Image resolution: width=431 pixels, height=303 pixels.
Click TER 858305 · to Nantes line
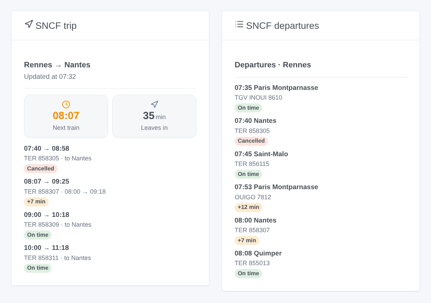[x=58, y=159]
